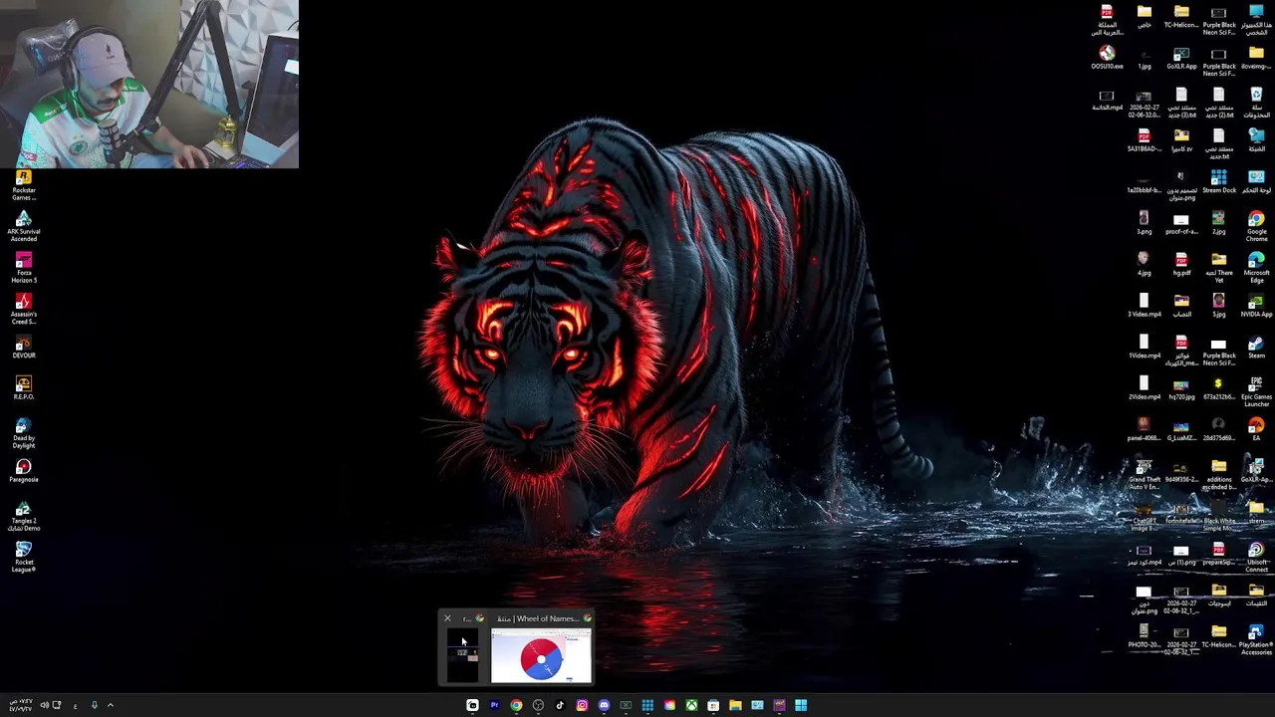Open Instagram from the taskbar
Image resolution: width=1275 pixels, height=717 pixels.
pyautogui.click(x=582, y=705)
